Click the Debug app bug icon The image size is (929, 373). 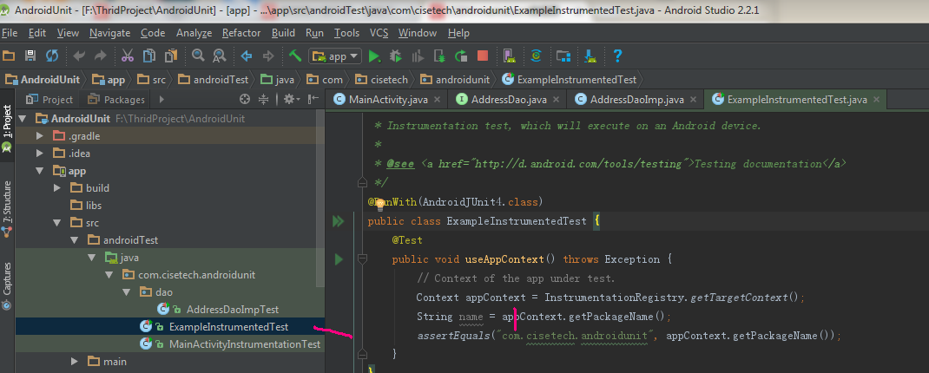click(395, 56)
